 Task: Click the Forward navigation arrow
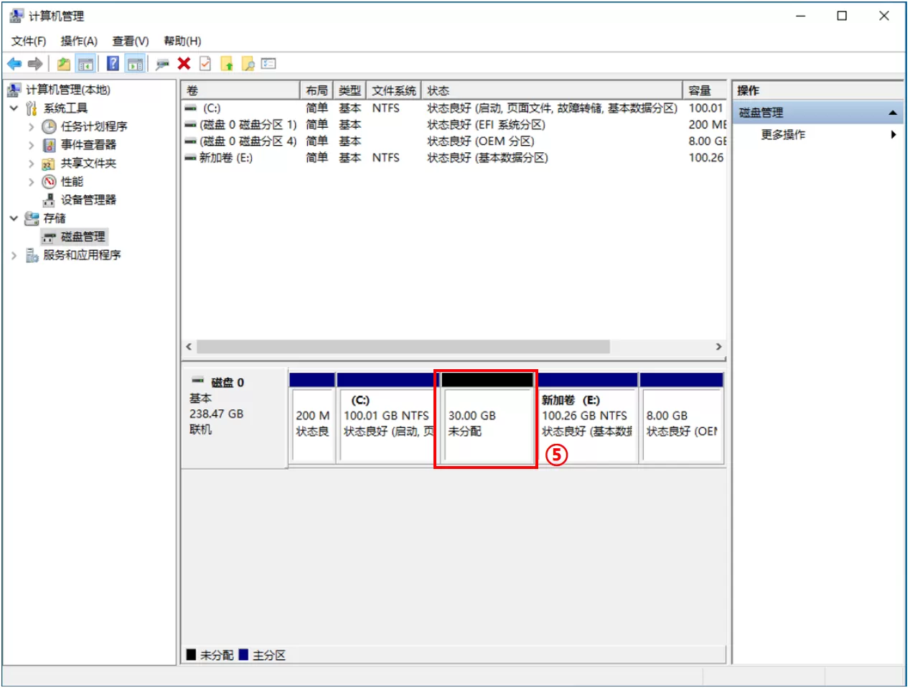click(x=34, y=63)
